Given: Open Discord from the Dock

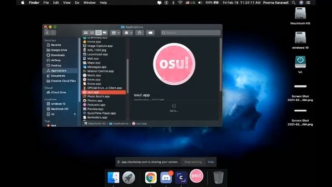Looking at the screenshot, I should click(x=166, y=178).
